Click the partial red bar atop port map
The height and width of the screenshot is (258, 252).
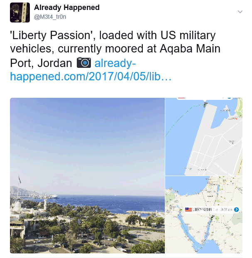[x=181, y=98]
